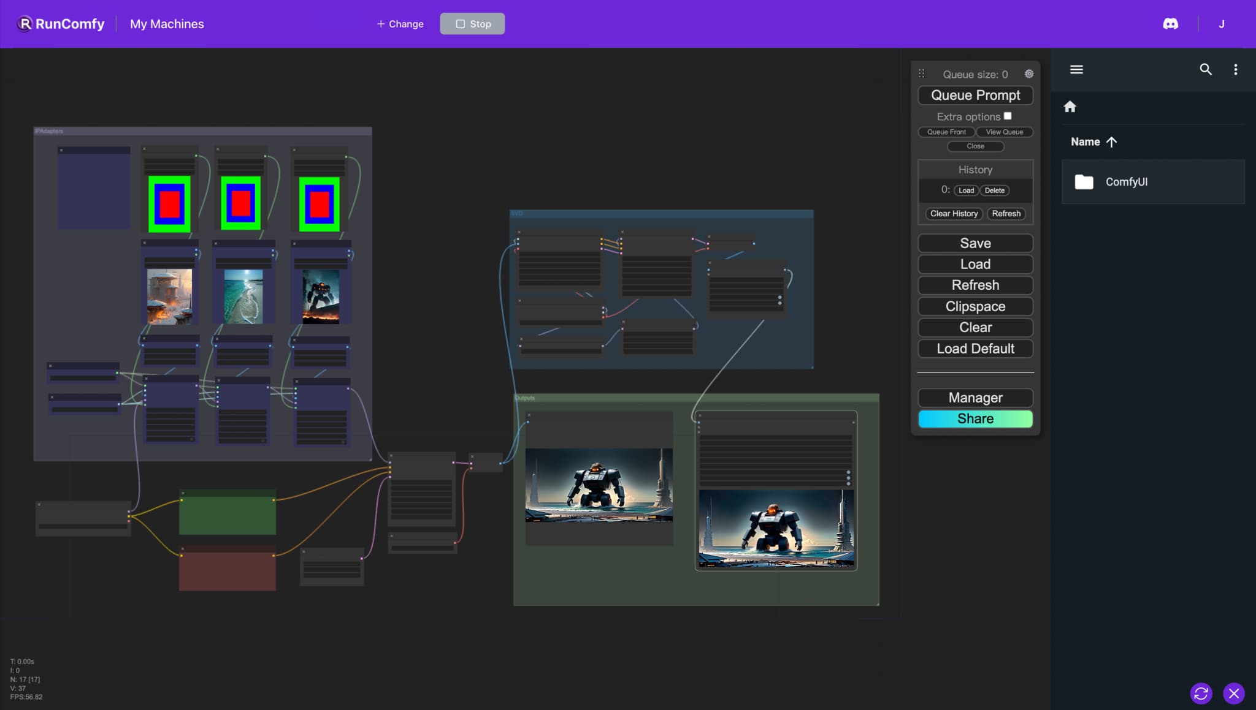Click right robot video output preview
Screen dimensions: 1256x710
tap(776, 529)
